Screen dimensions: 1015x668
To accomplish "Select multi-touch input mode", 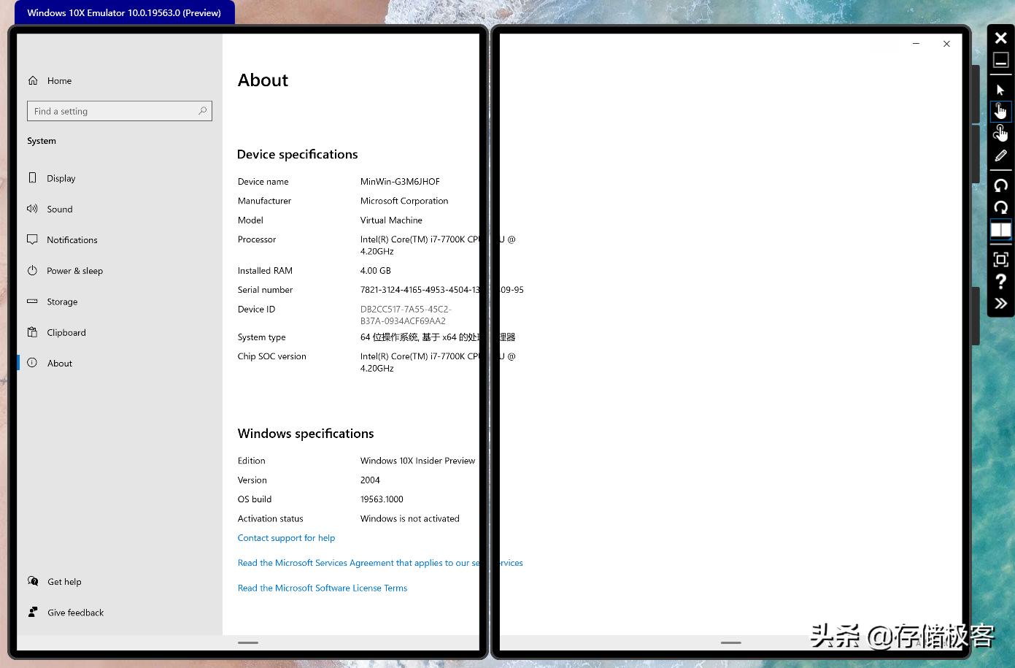I will coord(1000,133).
